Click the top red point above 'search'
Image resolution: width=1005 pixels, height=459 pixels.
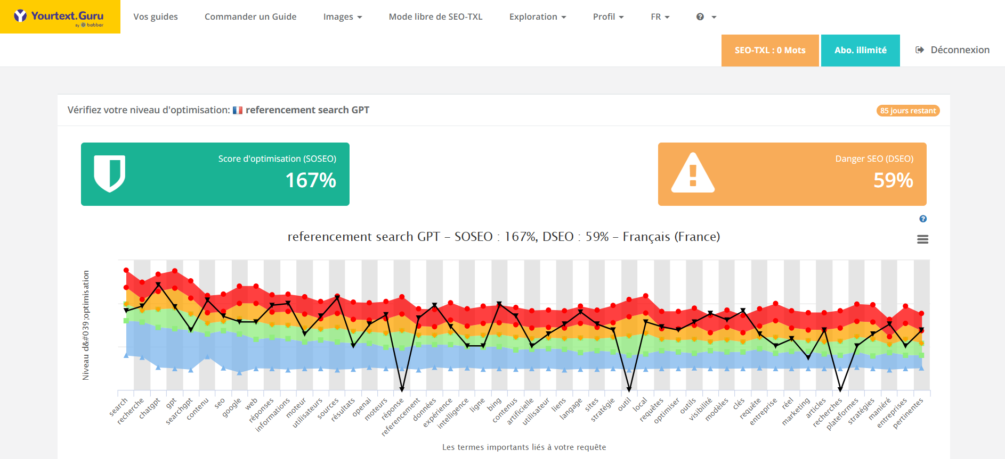(126, 270)
